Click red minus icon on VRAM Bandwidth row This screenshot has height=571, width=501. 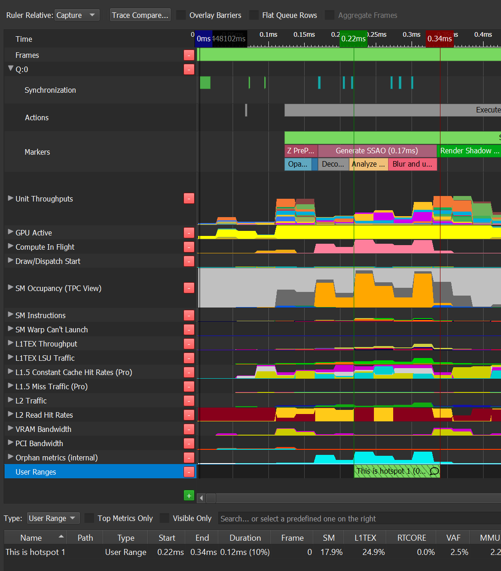click(189, 429)
